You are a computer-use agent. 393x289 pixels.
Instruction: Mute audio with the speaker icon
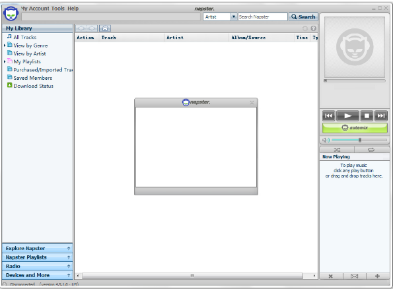(x=326, y=140)
